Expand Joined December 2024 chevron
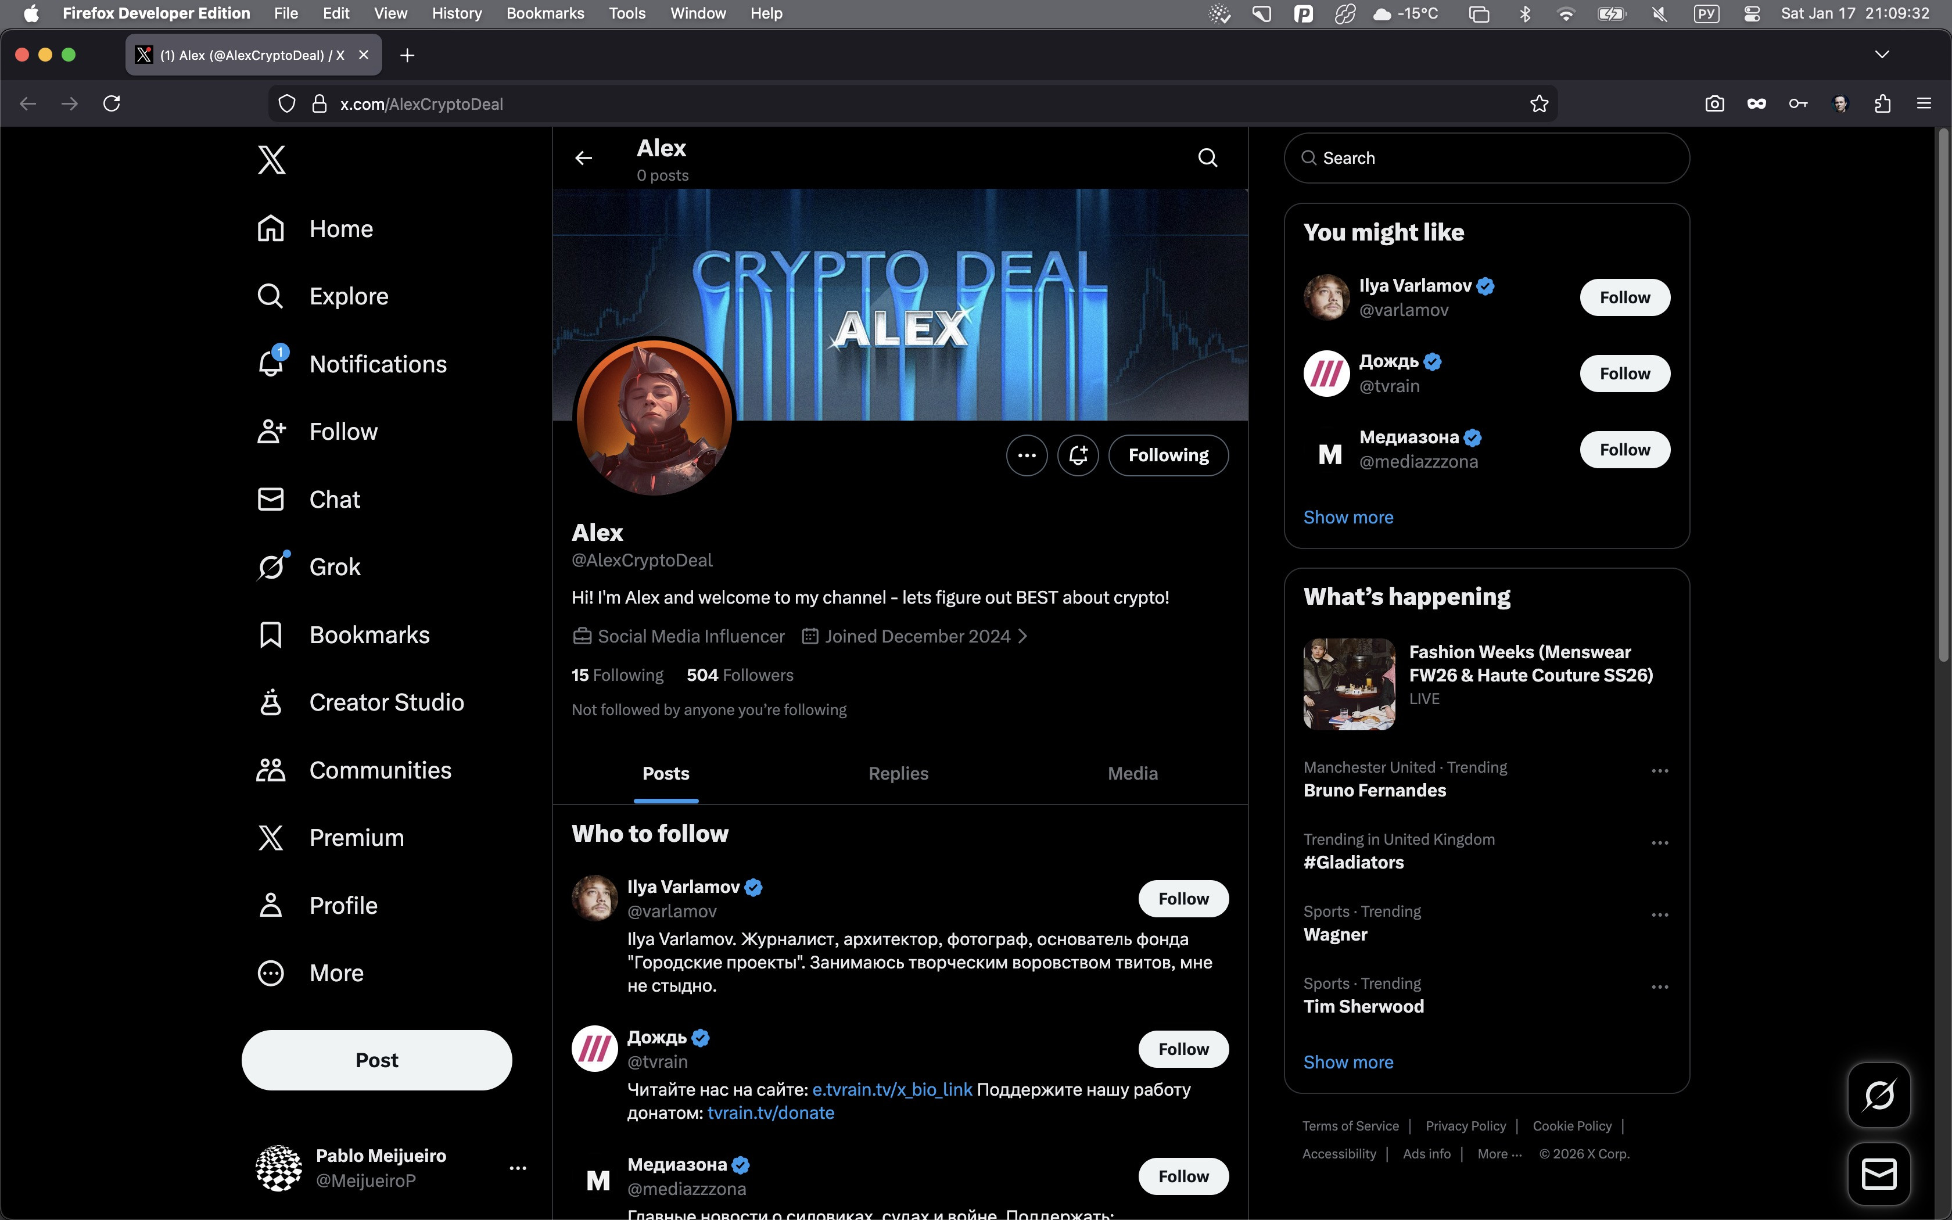This screenshot has width=1952, height=1220. point(1023,637)
